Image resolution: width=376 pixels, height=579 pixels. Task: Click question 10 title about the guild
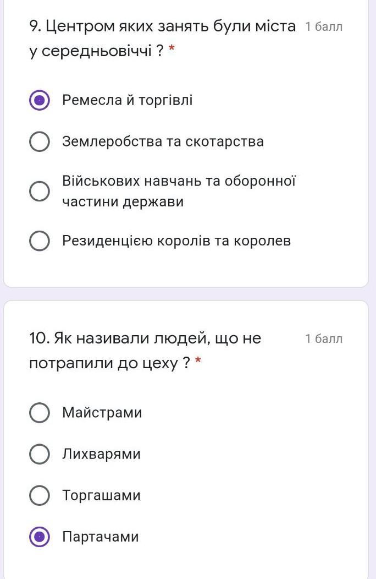[145, 351]
